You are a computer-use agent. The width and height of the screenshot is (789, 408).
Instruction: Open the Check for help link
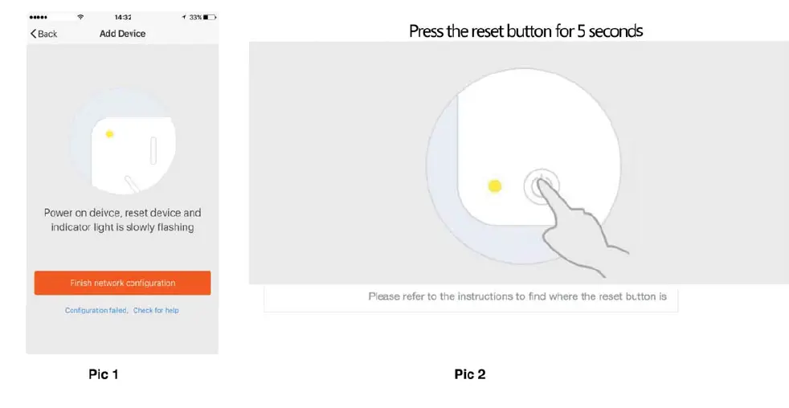156,310
